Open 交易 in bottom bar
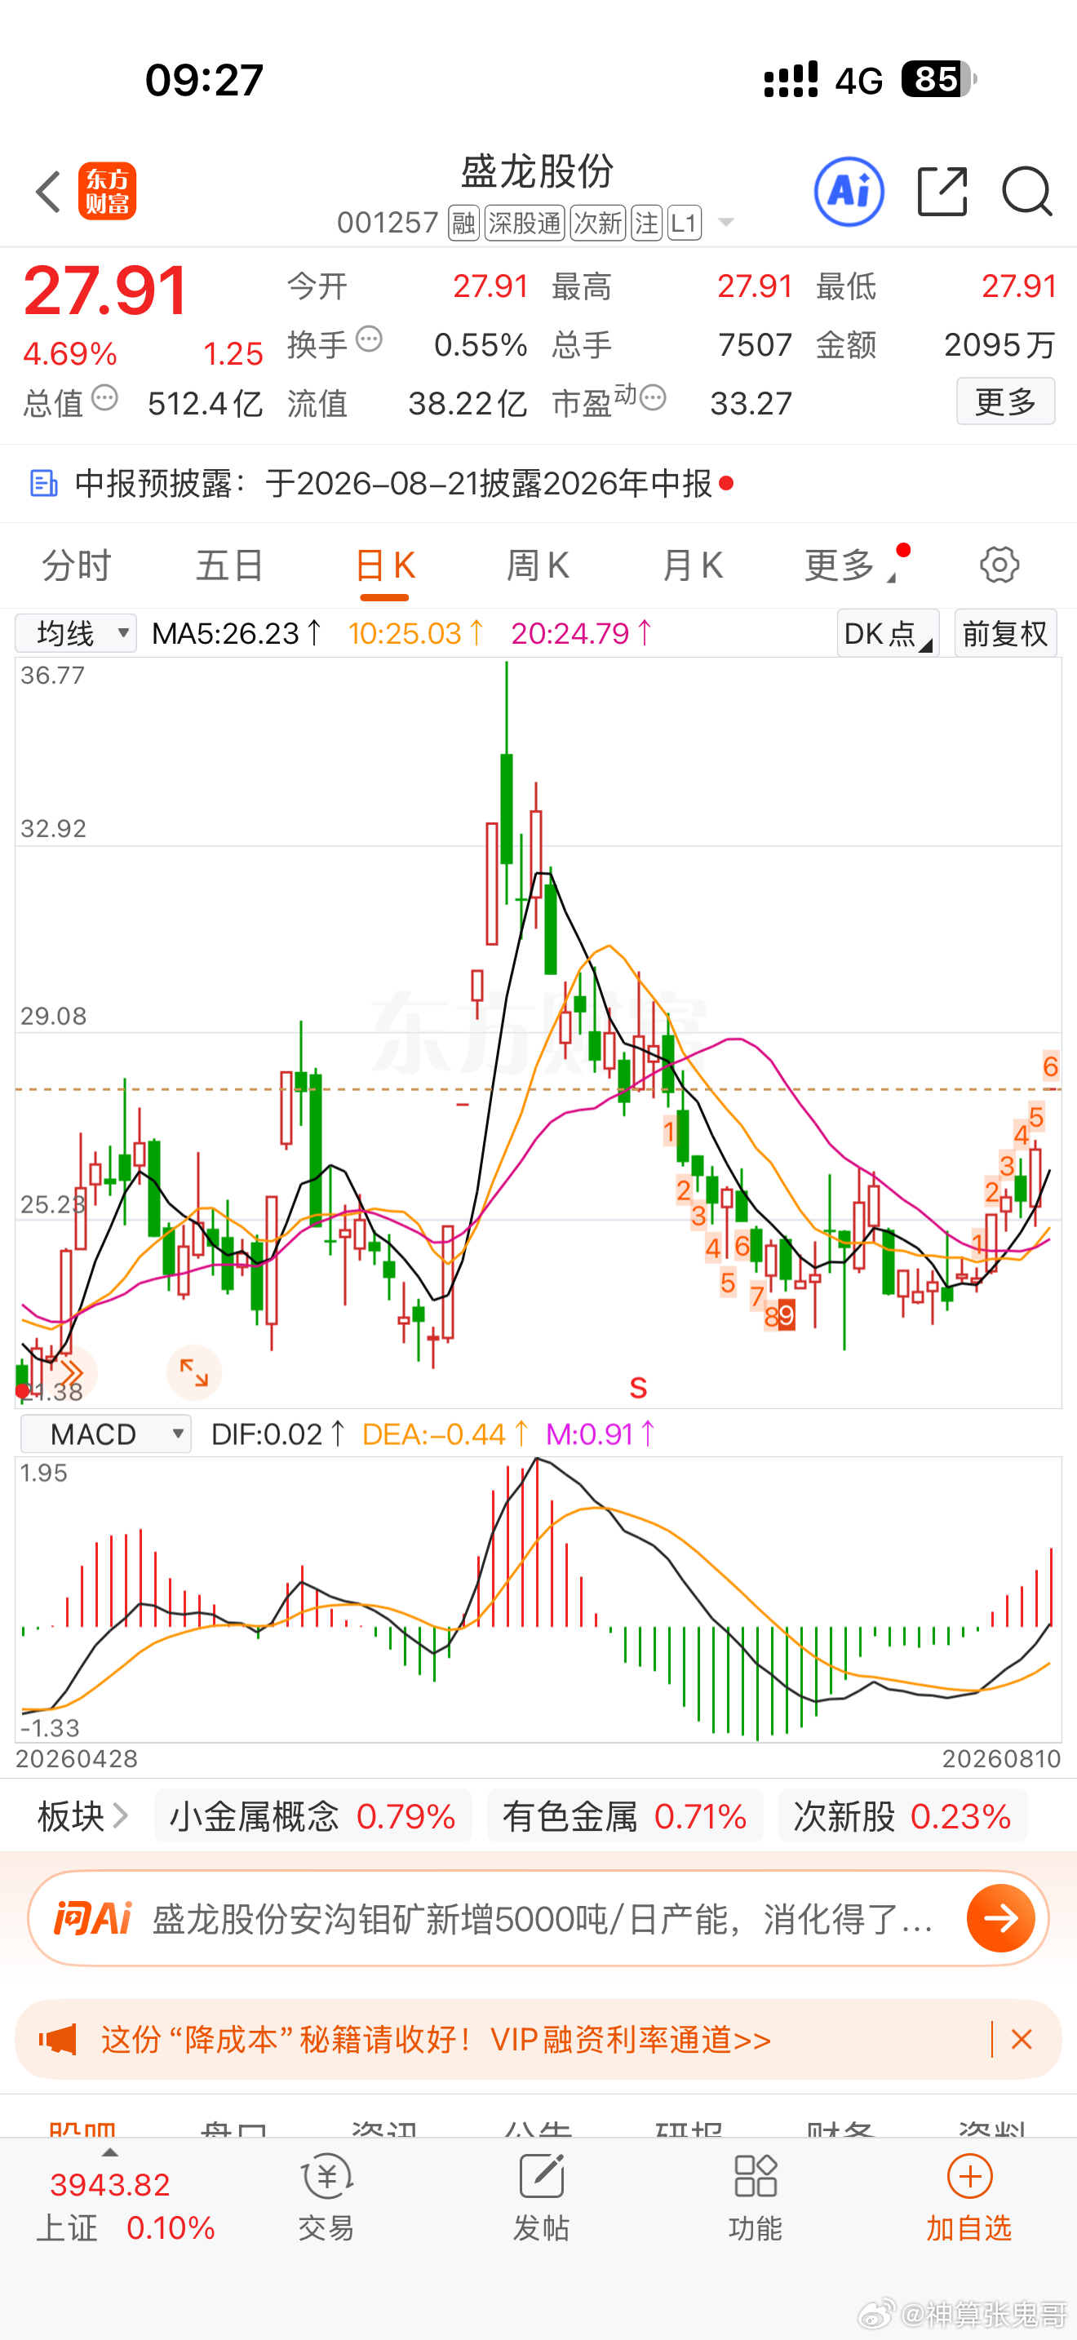1077x2340 pixels. pos(326,2198)
